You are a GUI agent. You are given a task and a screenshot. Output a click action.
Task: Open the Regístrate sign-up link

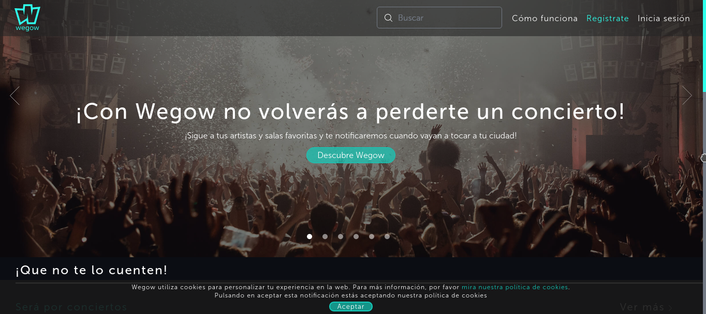click(608, 19)
